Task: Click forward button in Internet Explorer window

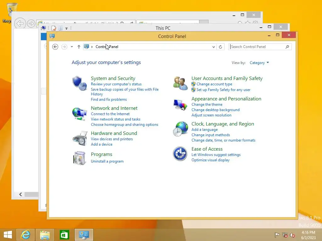Action: [31, 24]
